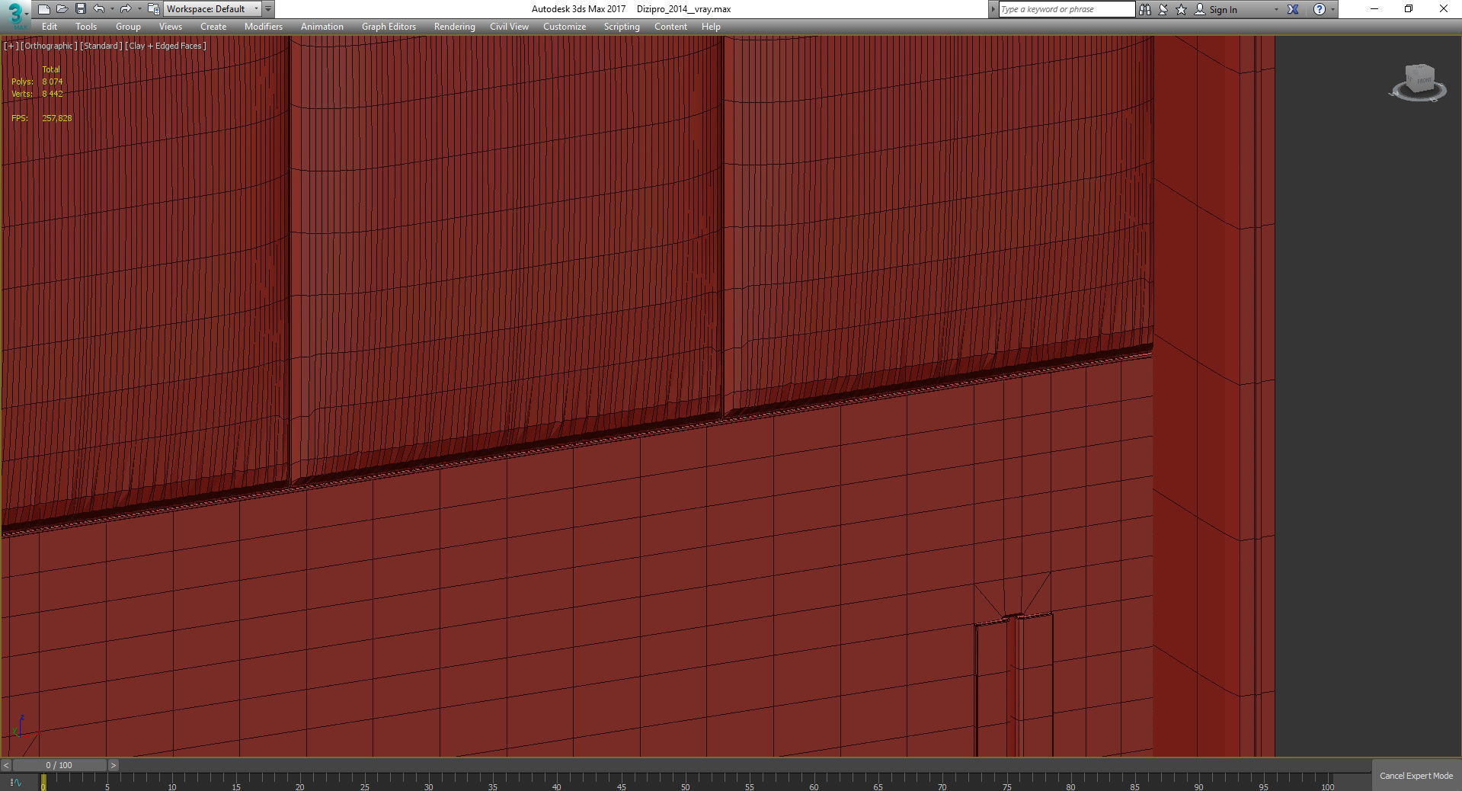
Task: Open Help with the question mark icon
Action: pyautogui.click(x=1320, y=9)
